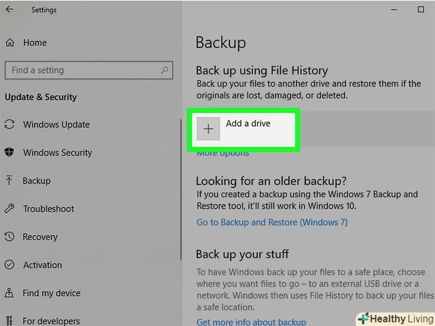Click the back arrow icon
Image resolution: width=435 pixels, height=326 pixels.
click(x=10, y=10)
